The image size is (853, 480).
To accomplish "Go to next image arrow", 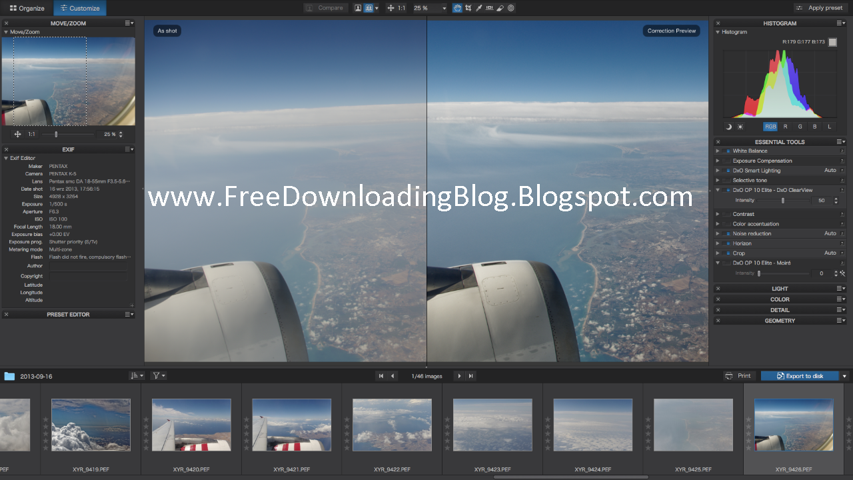I will coord(459,376).
